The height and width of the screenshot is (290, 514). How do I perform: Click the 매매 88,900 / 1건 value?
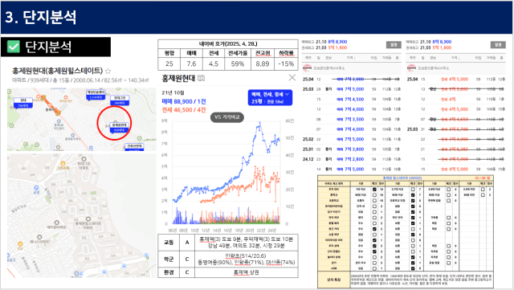click(184, 102)
